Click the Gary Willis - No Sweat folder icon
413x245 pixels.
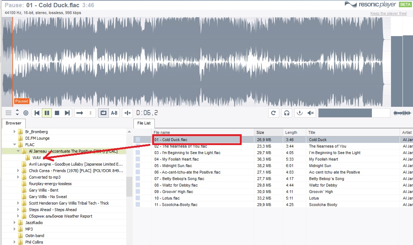pos(24,197)
